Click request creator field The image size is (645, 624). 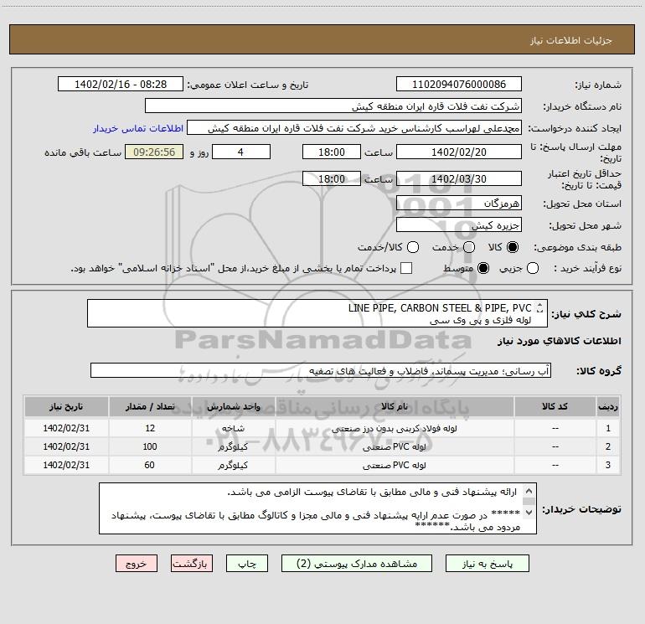coord(354,127)
